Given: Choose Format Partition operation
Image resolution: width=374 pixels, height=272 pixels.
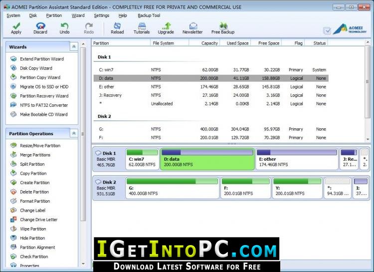Looking at the screenshot, I should (x=30, y=201).
